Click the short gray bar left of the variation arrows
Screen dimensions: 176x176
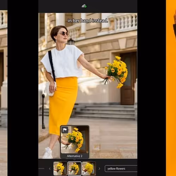tap(41, 169)
